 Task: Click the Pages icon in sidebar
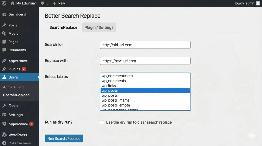point(4,42)
